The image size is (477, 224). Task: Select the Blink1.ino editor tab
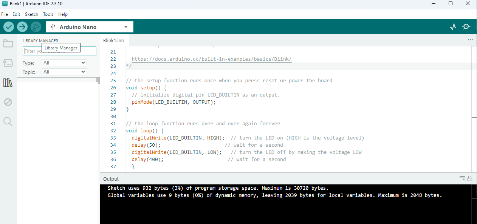(x=114, y=40)
